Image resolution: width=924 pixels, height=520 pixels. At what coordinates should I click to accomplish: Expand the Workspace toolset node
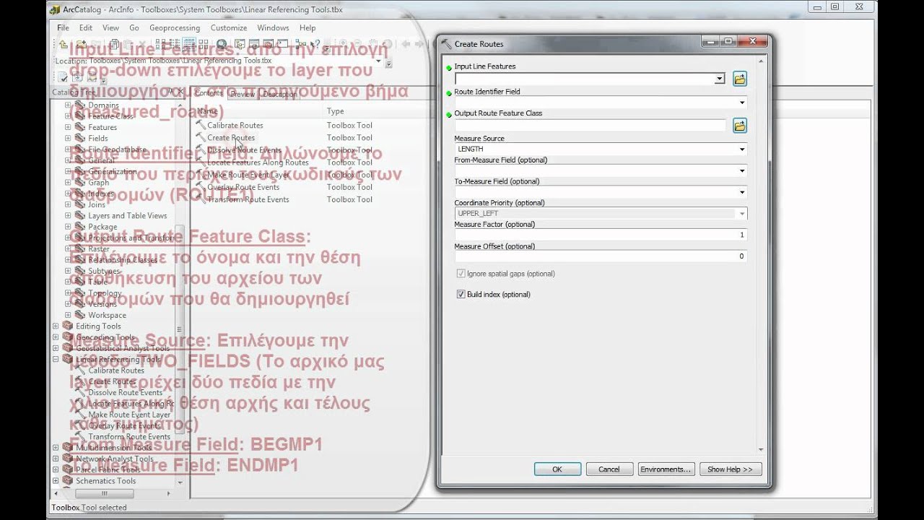[68, 315]
